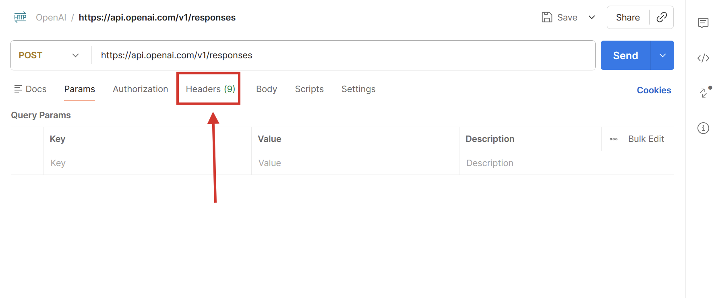Click the ellipsis icon beside Bulk Edit
718x298 pixels.
pyautogui.click(x=613, y=139)
